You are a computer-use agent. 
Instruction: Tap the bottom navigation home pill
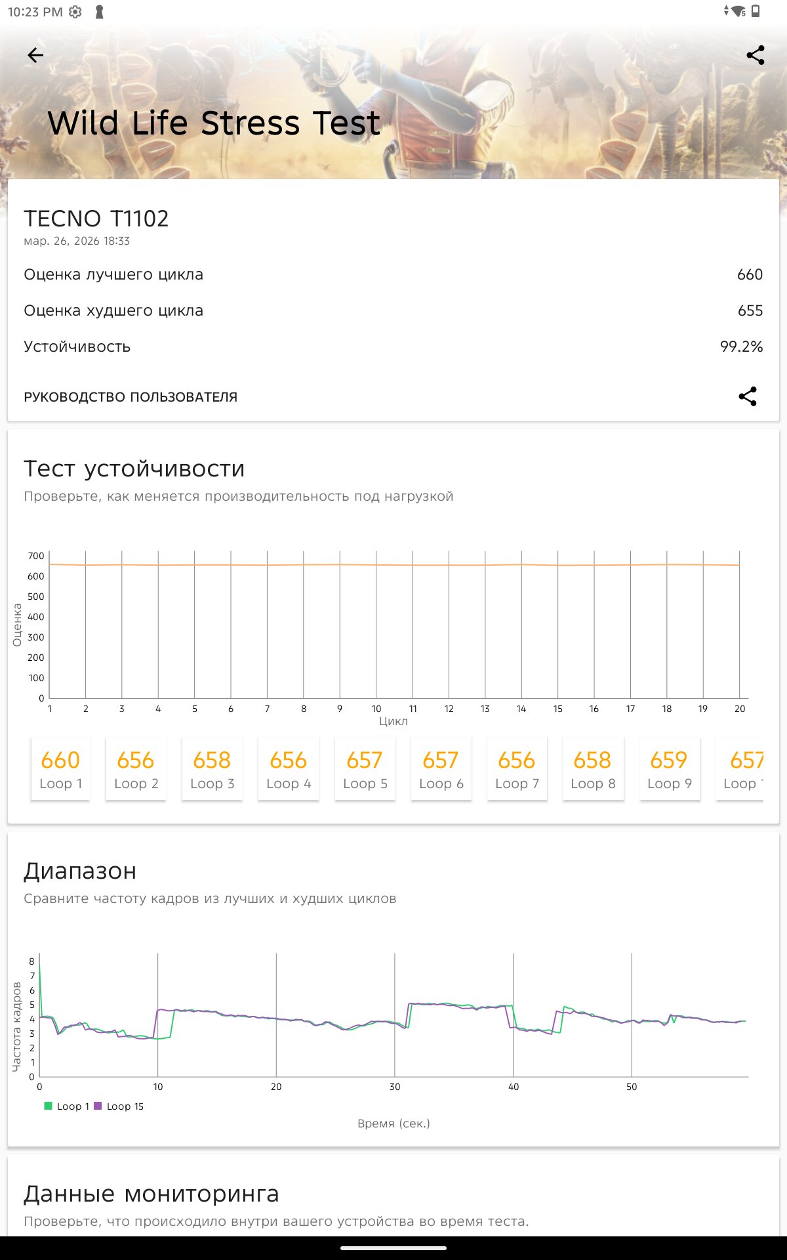[393, 1248]
